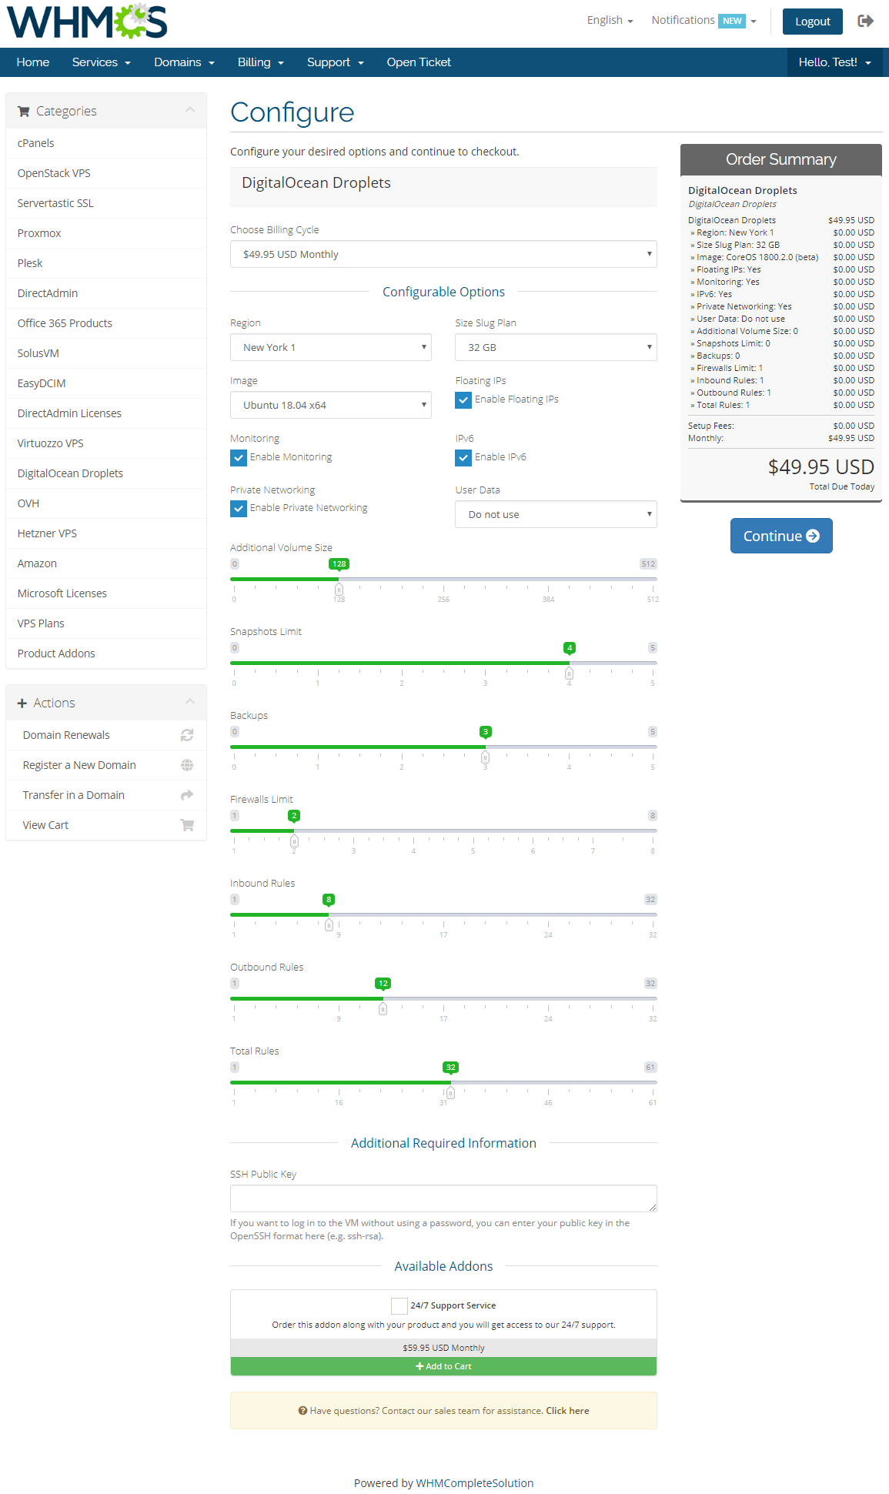Open the Billing Cycle dropdown
Viewport: 889px width, 1494px height.
pos(443,254)
